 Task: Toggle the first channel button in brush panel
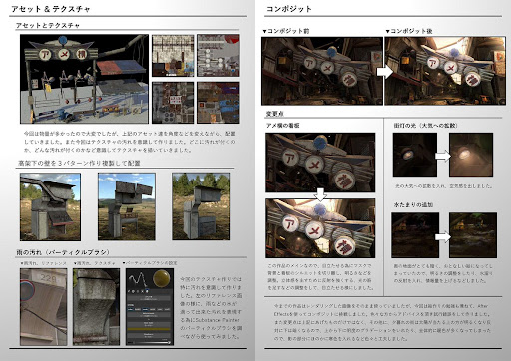click(x=131, y=309)
